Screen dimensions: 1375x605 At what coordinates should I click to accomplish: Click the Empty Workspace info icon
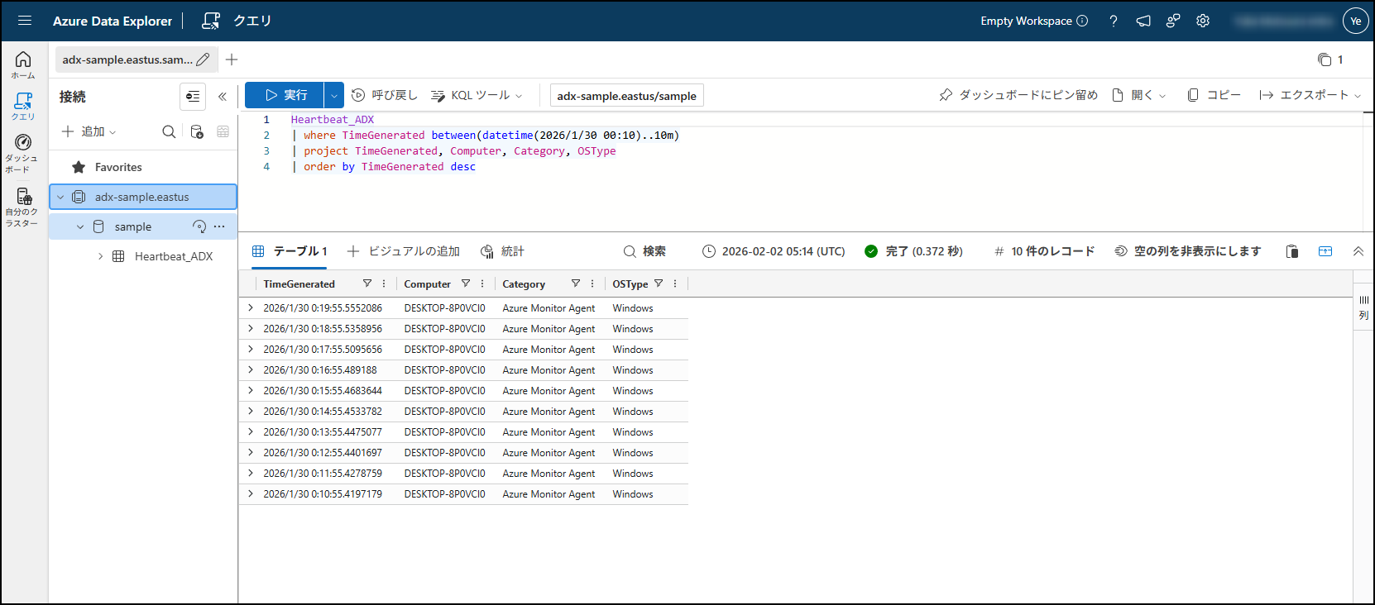(x=1082, y=21)
